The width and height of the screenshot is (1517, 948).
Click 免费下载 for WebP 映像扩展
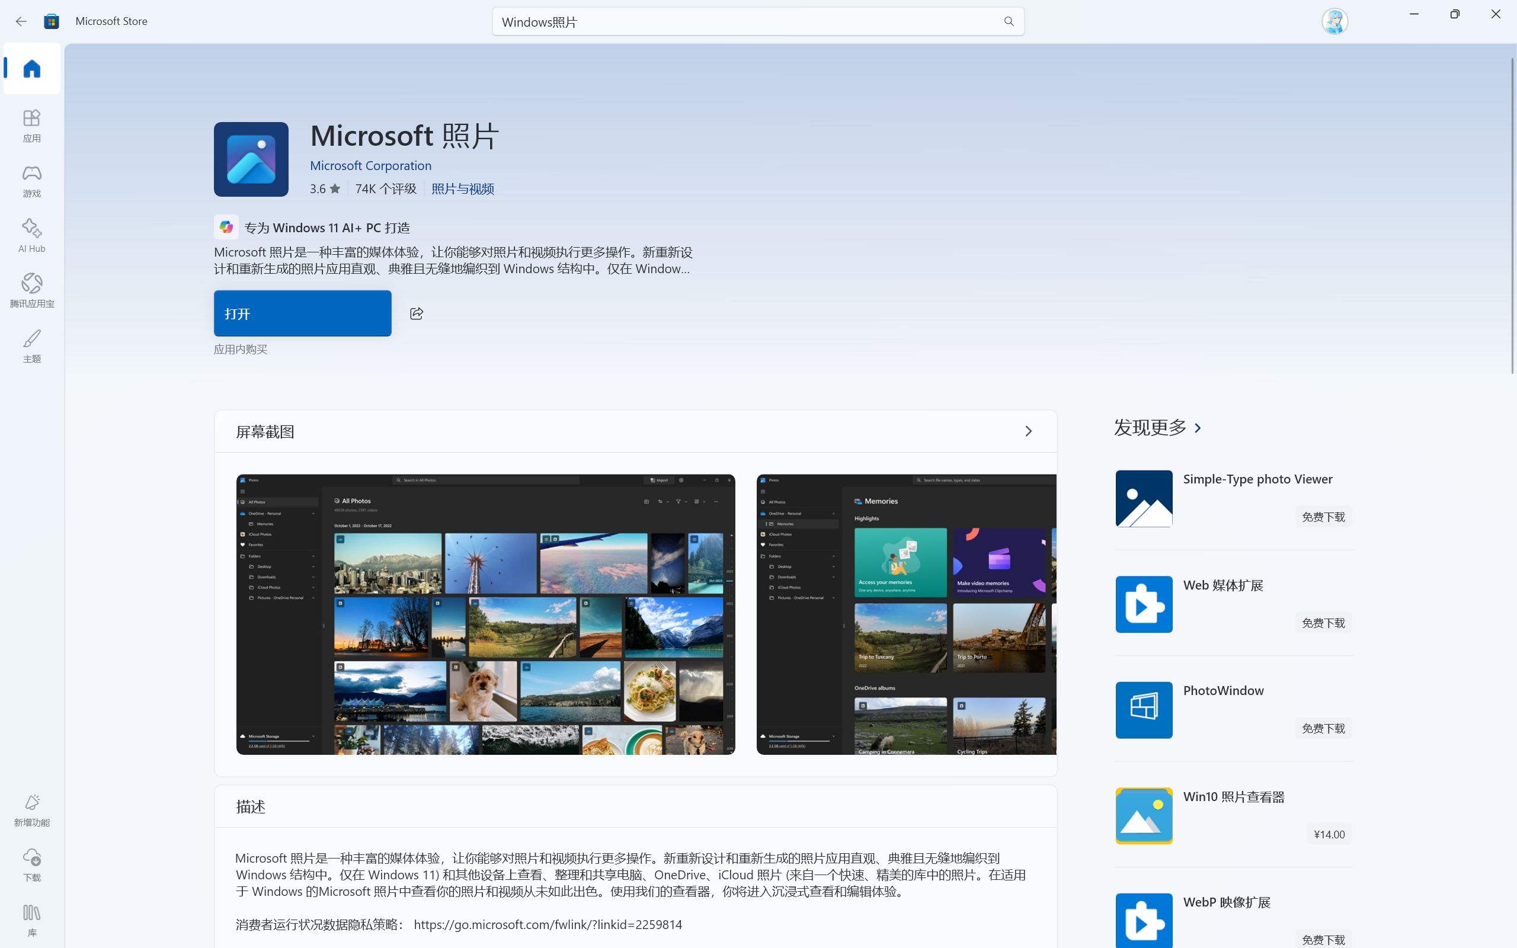[1323, 939]
